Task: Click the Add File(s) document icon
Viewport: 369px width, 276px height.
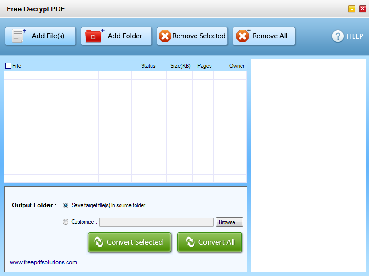Action: (x=18, y=36)
